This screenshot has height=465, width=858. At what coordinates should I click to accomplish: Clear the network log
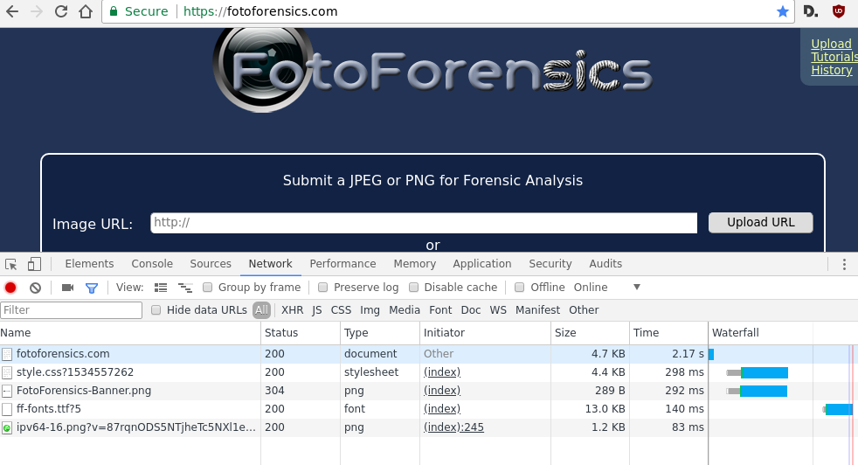[x=35, y=288]
